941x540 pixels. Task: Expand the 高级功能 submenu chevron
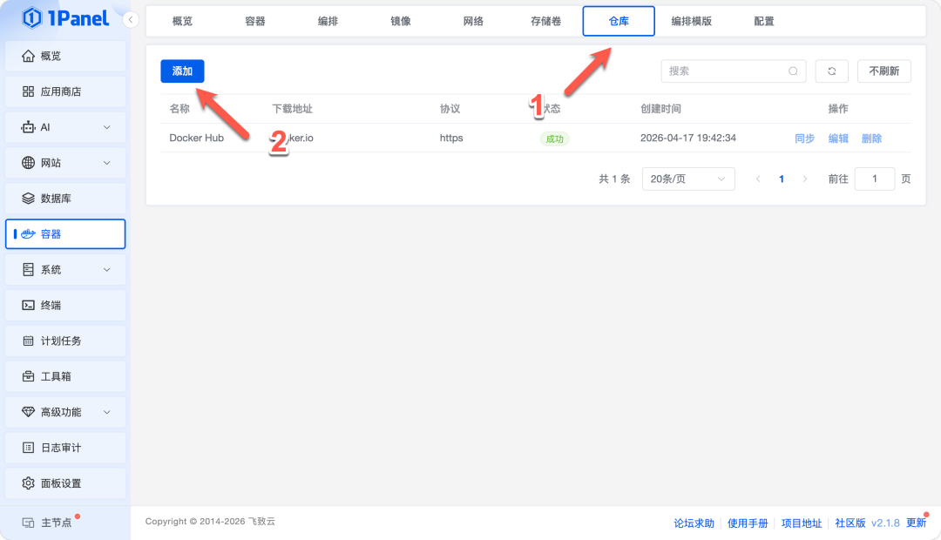[107, 412]
